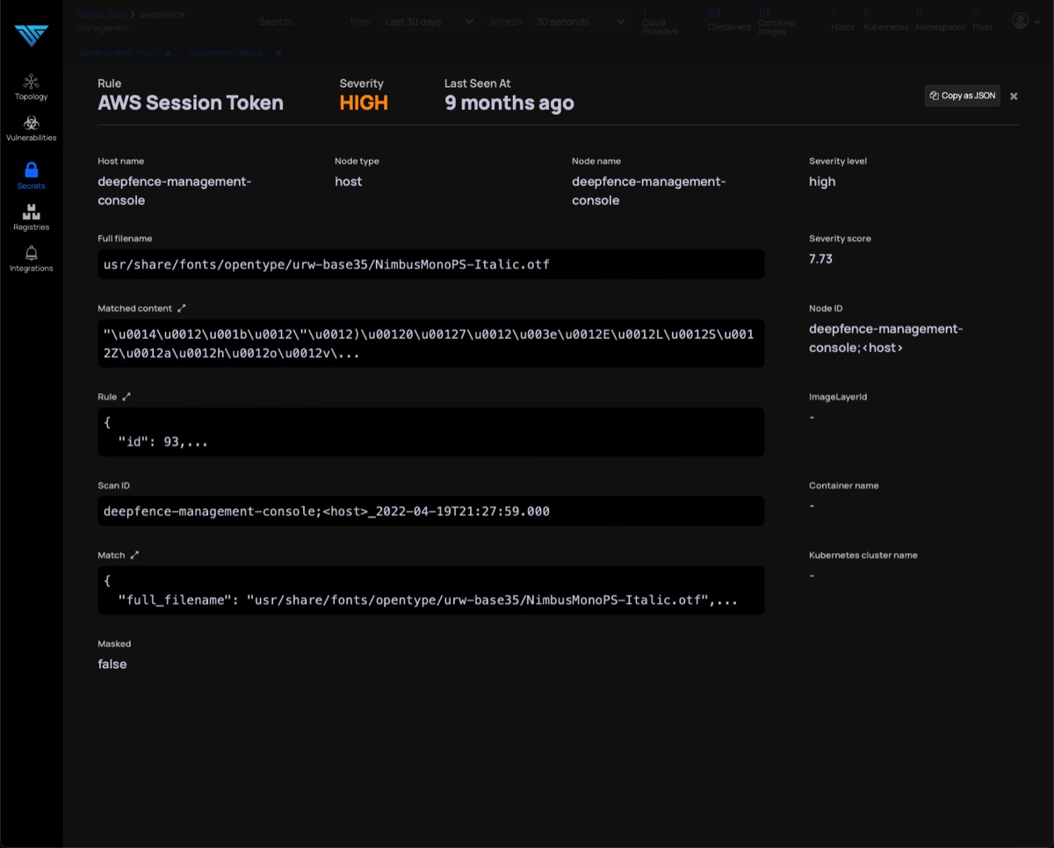
Task: Click the Secret scan breadcrumb link
Action: click(100, 15)
